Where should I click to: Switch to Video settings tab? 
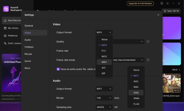click(35, 33)
